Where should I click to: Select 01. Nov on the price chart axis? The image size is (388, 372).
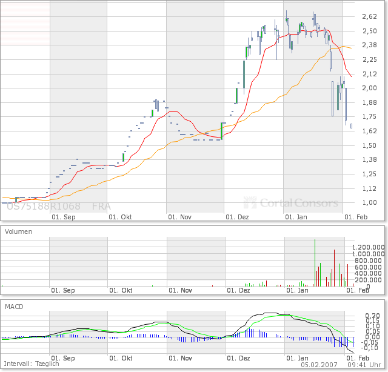tap(179, 217)
